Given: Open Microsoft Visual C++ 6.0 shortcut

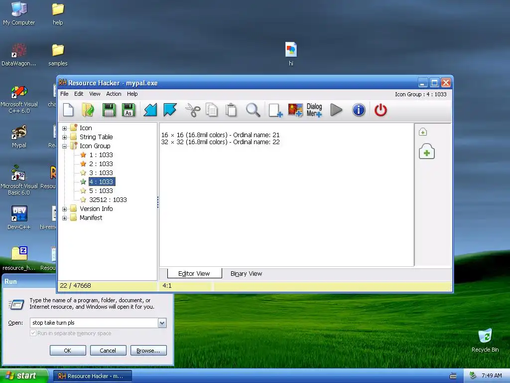Looking at the screenshot, I should tap(19, 99).
